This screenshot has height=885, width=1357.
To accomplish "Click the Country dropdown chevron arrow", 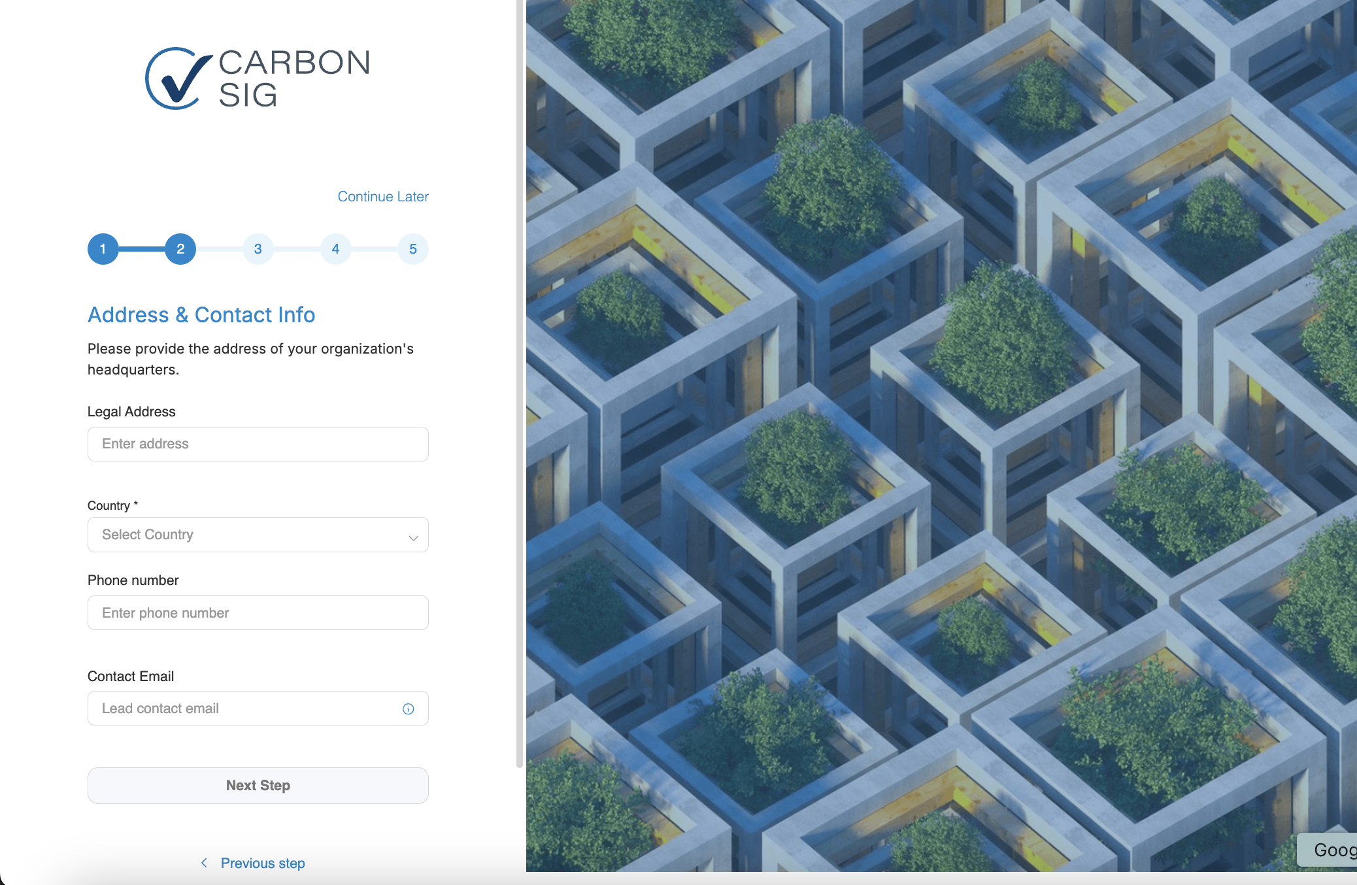I will click(413, 537).
